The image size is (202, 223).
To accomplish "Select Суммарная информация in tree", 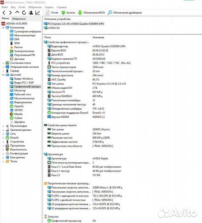I will tap(26, 31).
